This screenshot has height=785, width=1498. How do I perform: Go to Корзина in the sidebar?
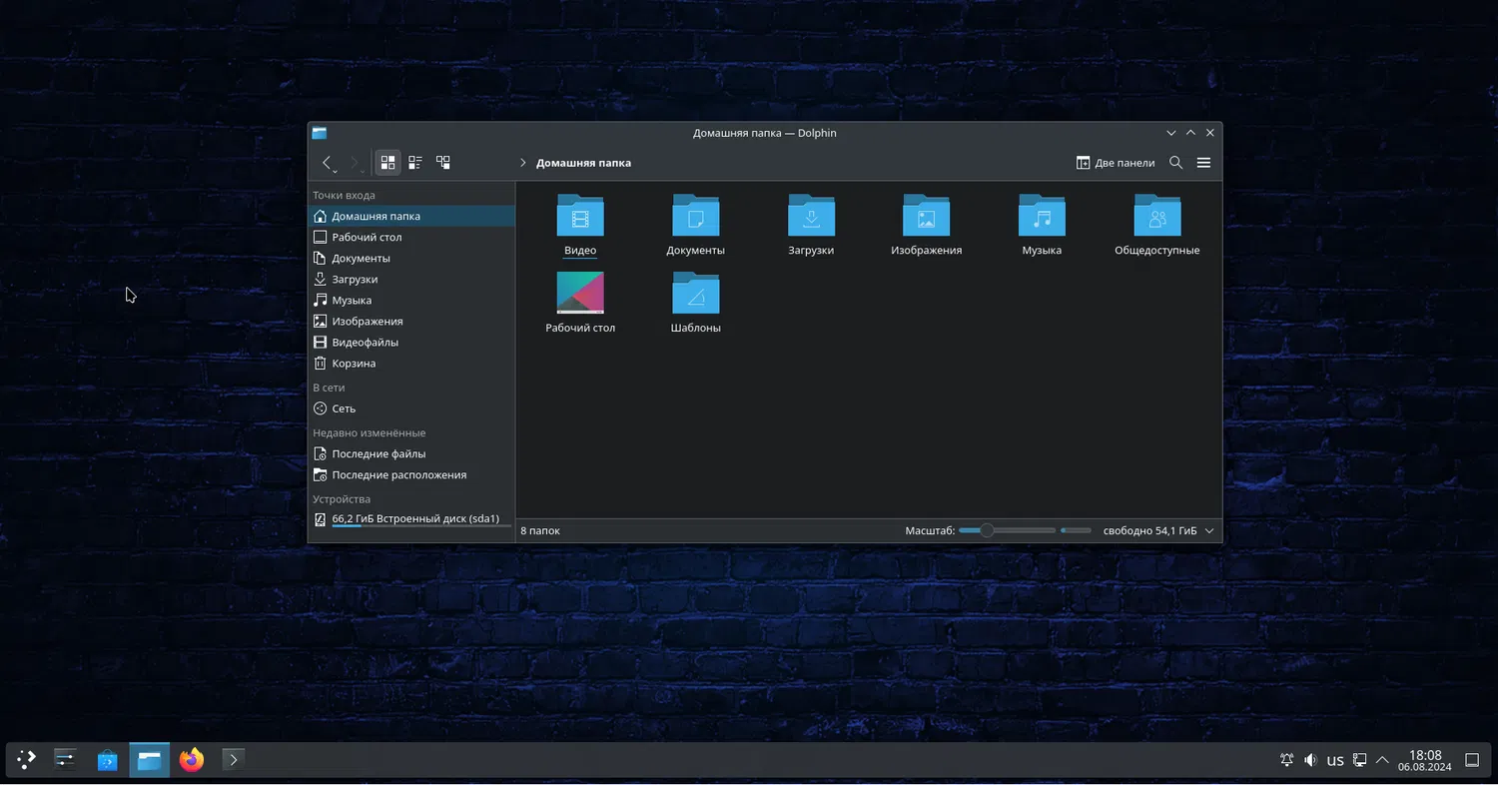pos(354,364)
